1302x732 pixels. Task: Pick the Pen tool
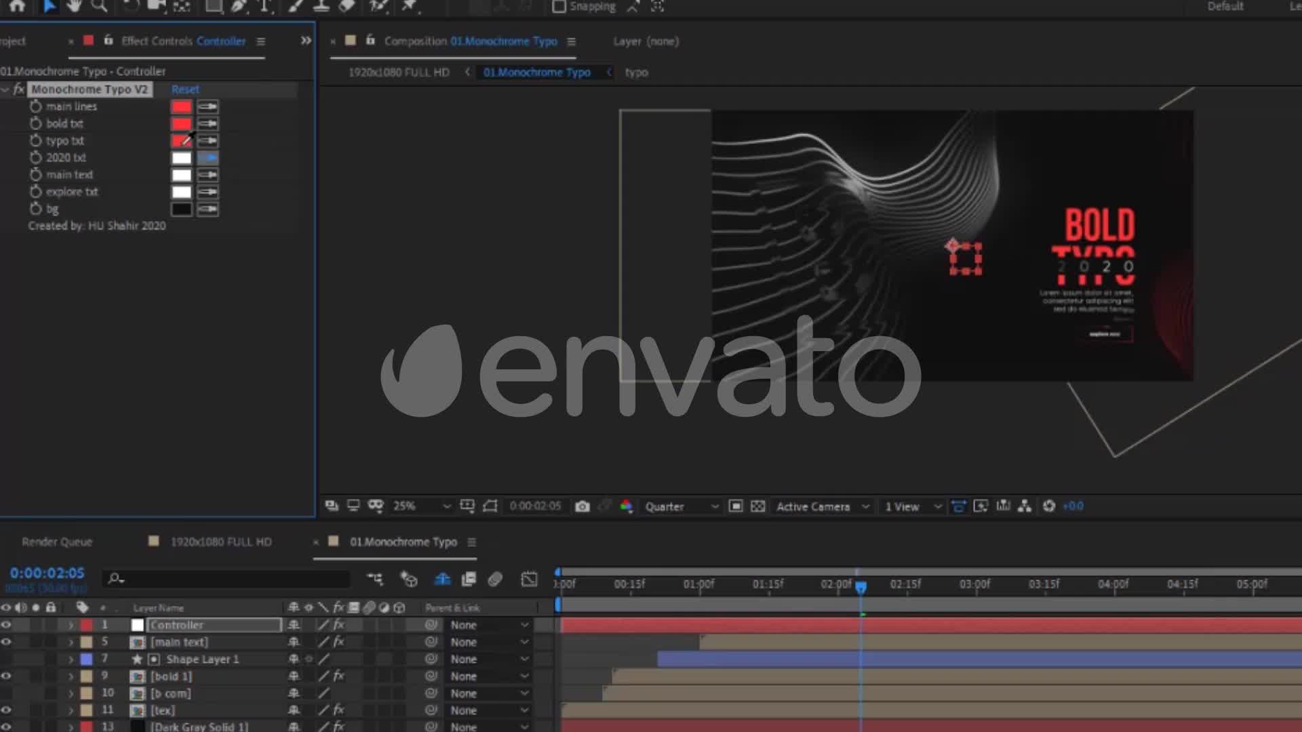pyautogui.click(x=239, y=6)
